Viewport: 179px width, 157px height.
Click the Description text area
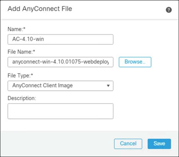60,111
